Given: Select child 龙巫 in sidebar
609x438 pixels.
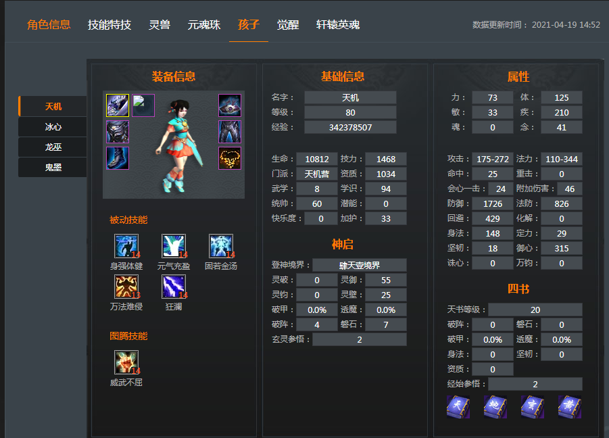Looking at the screenshot, I should pyautogui.click(x=53, y=147).
